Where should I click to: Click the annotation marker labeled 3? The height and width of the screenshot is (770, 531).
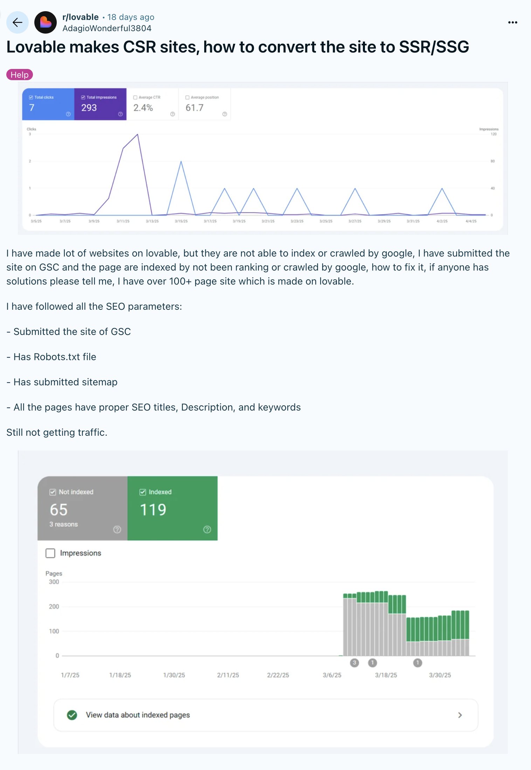[x=354, y=663]
